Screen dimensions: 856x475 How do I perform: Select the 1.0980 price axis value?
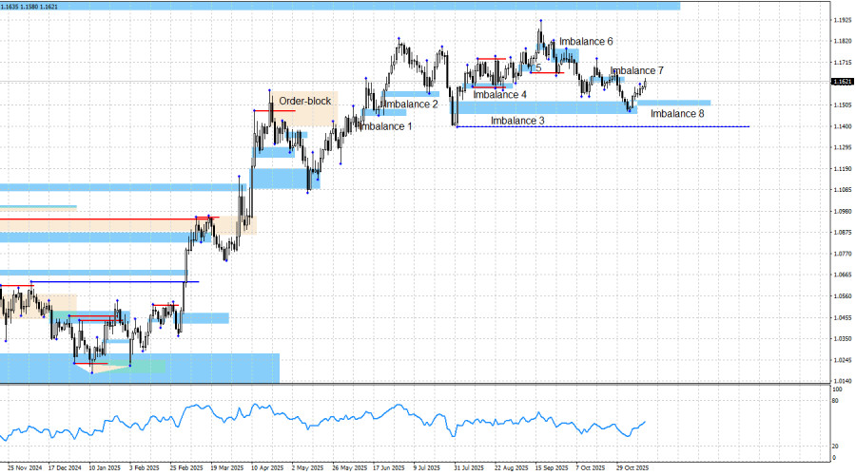(x=843, y=212)
